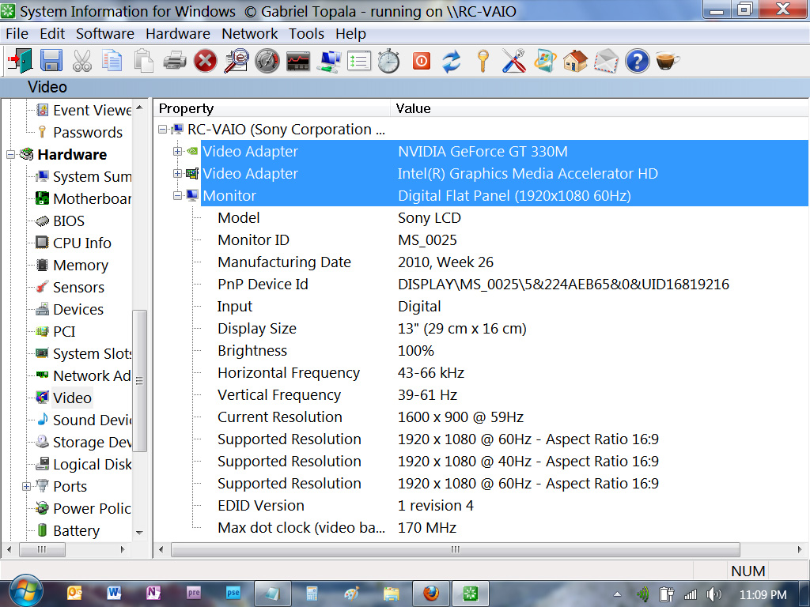This screenshot has width=810, height=607.
Task: Expand the NVIDIA GeForce Video Adapter node
Action: [178, 151]
